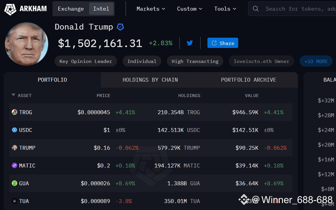
Task: Click the High Transacting tag
Action: pyautogui.click(x=195, y=61)
